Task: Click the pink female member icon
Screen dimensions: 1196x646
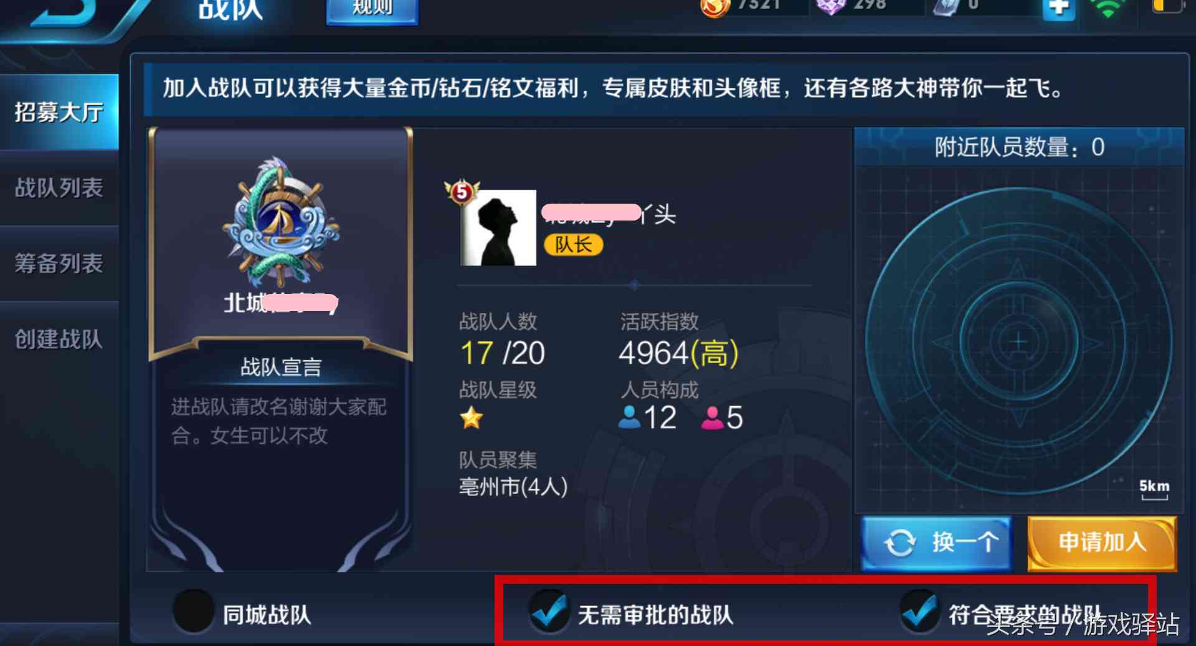Action: point(712,417)
